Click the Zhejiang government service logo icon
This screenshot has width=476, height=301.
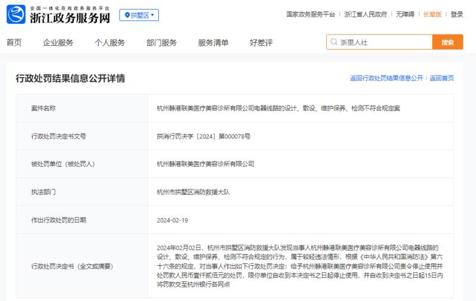(16, 14)
